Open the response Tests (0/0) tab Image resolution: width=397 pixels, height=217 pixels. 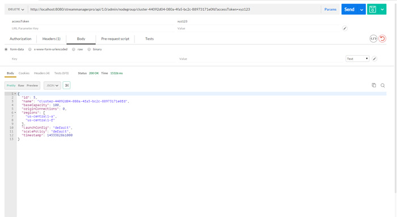tap(61, 73)
